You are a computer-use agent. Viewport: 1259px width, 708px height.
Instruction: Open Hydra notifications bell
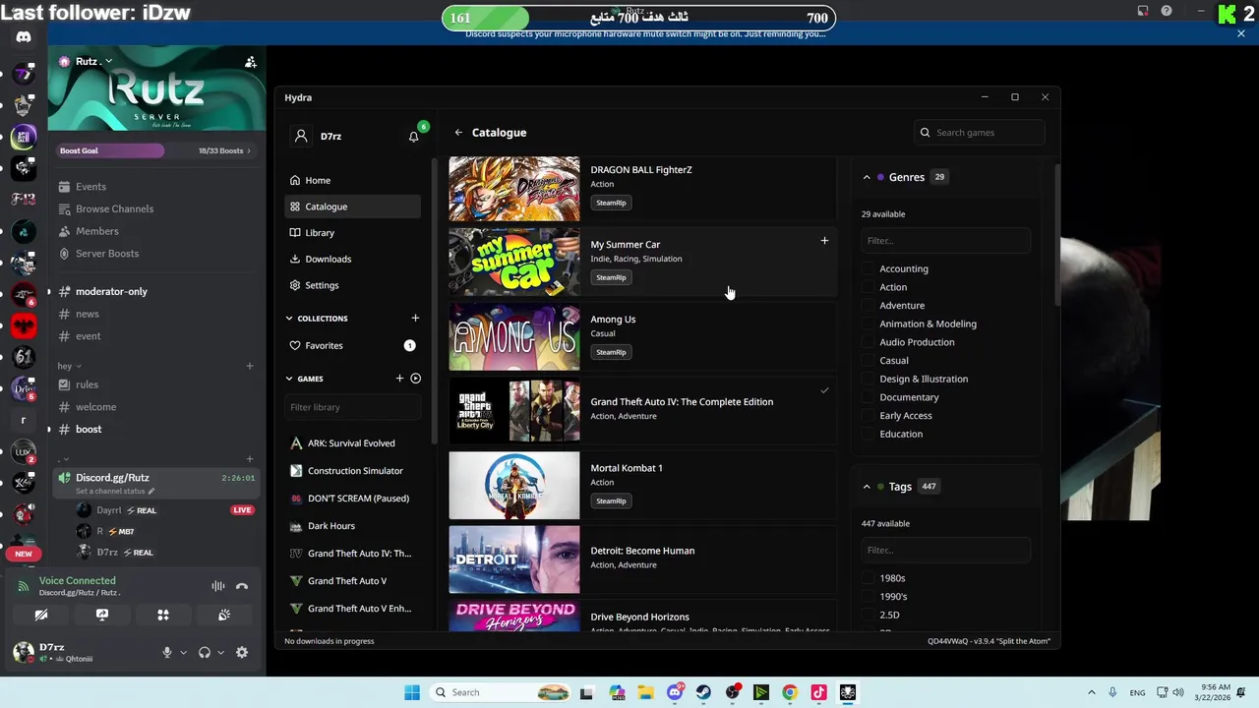coord(414,136)
